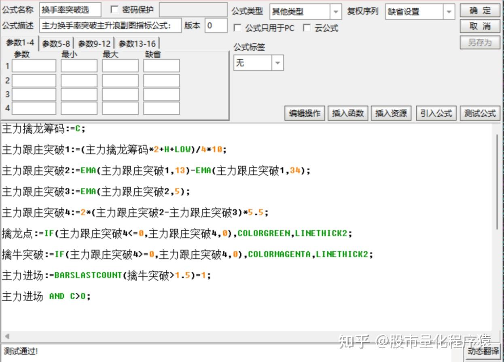Click the 确定 button
Image resolution: width=504 pixels, height=362 pixels.
480,11
